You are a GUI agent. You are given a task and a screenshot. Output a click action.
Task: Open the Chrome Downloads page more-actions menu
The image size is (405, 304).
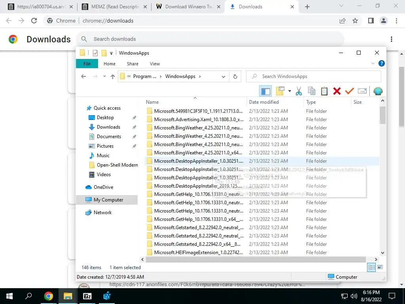point(392,39)
